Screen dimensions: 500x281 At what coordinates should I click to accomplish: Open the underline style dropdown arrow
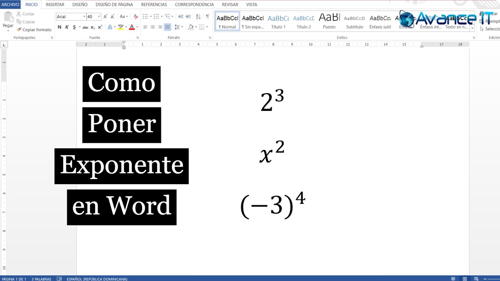click(x=79, y=27)
